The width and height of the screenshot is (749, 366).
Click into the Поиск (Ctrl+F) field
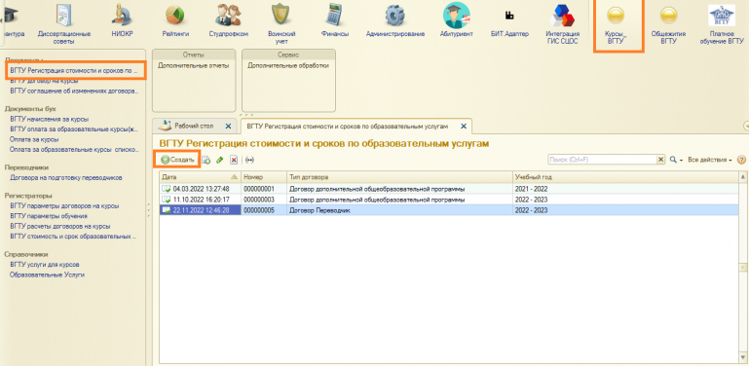tap(602, 160)
